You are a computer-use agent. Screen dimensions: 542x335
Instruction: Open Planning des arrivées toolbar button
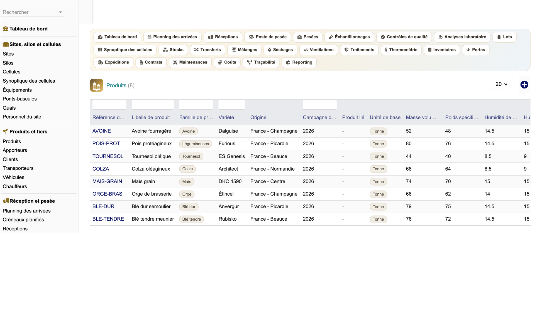click(x=172, y=37)
